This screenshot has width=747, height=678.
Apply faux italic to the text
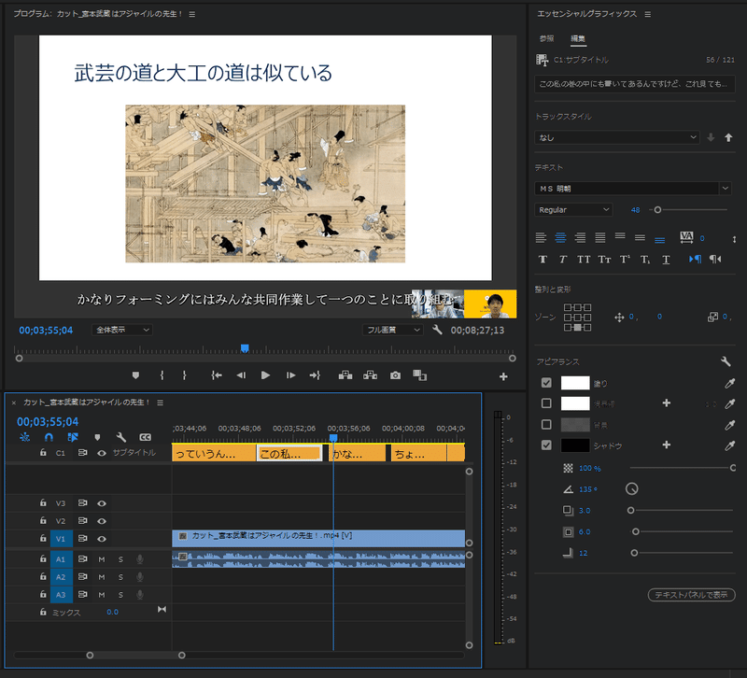tap(563, 260)
